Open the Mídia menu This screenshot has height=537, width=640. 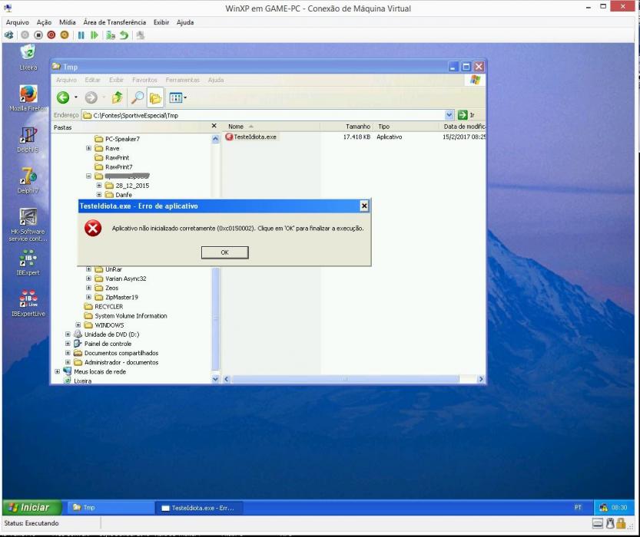tap(68, 22)
